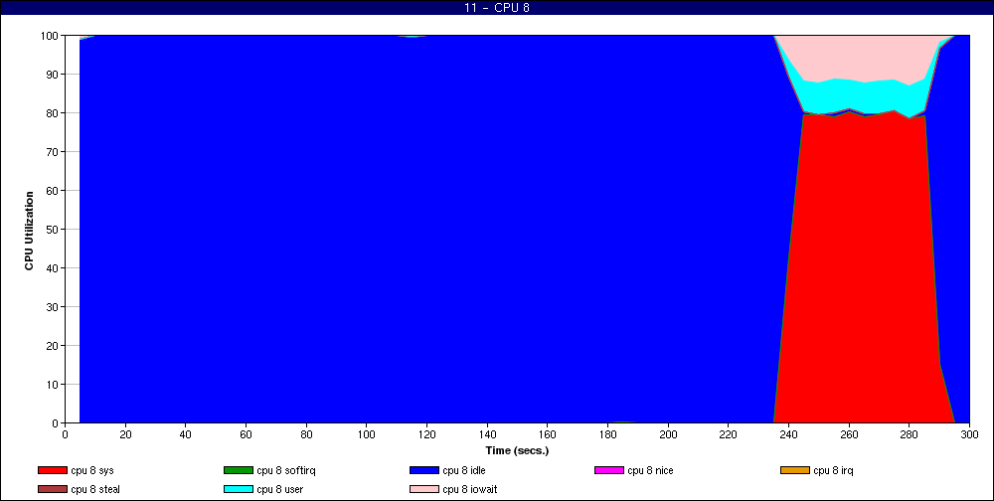Click the 180 tick on time axis
This screenshot has height=501, width=994.
[607, 434]
